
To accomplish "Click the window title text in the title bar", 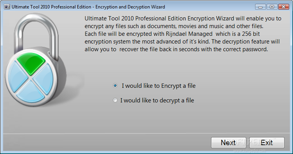I will tap(88, 7).
